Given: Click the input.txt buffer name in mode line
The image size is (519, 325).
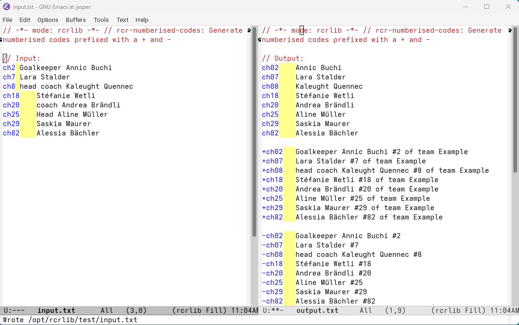Looking at the screenshot, I should tap(56, 311).
